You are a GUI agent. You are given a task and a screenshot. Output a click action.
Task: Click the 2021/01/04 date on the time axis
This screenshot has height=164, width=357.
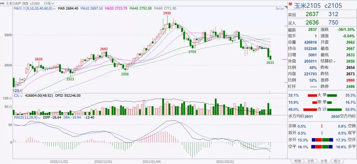tap(152, 161)
